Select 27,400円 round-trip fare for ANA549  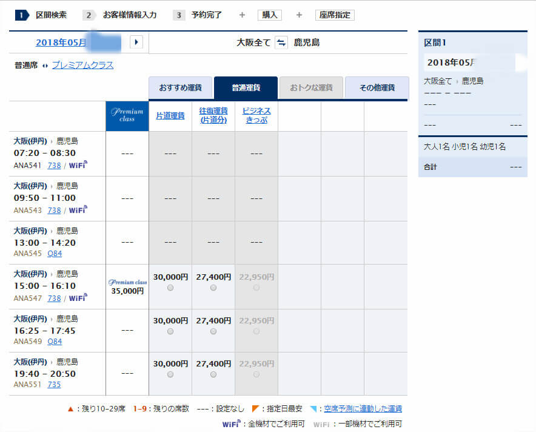(x=213, y=332)
